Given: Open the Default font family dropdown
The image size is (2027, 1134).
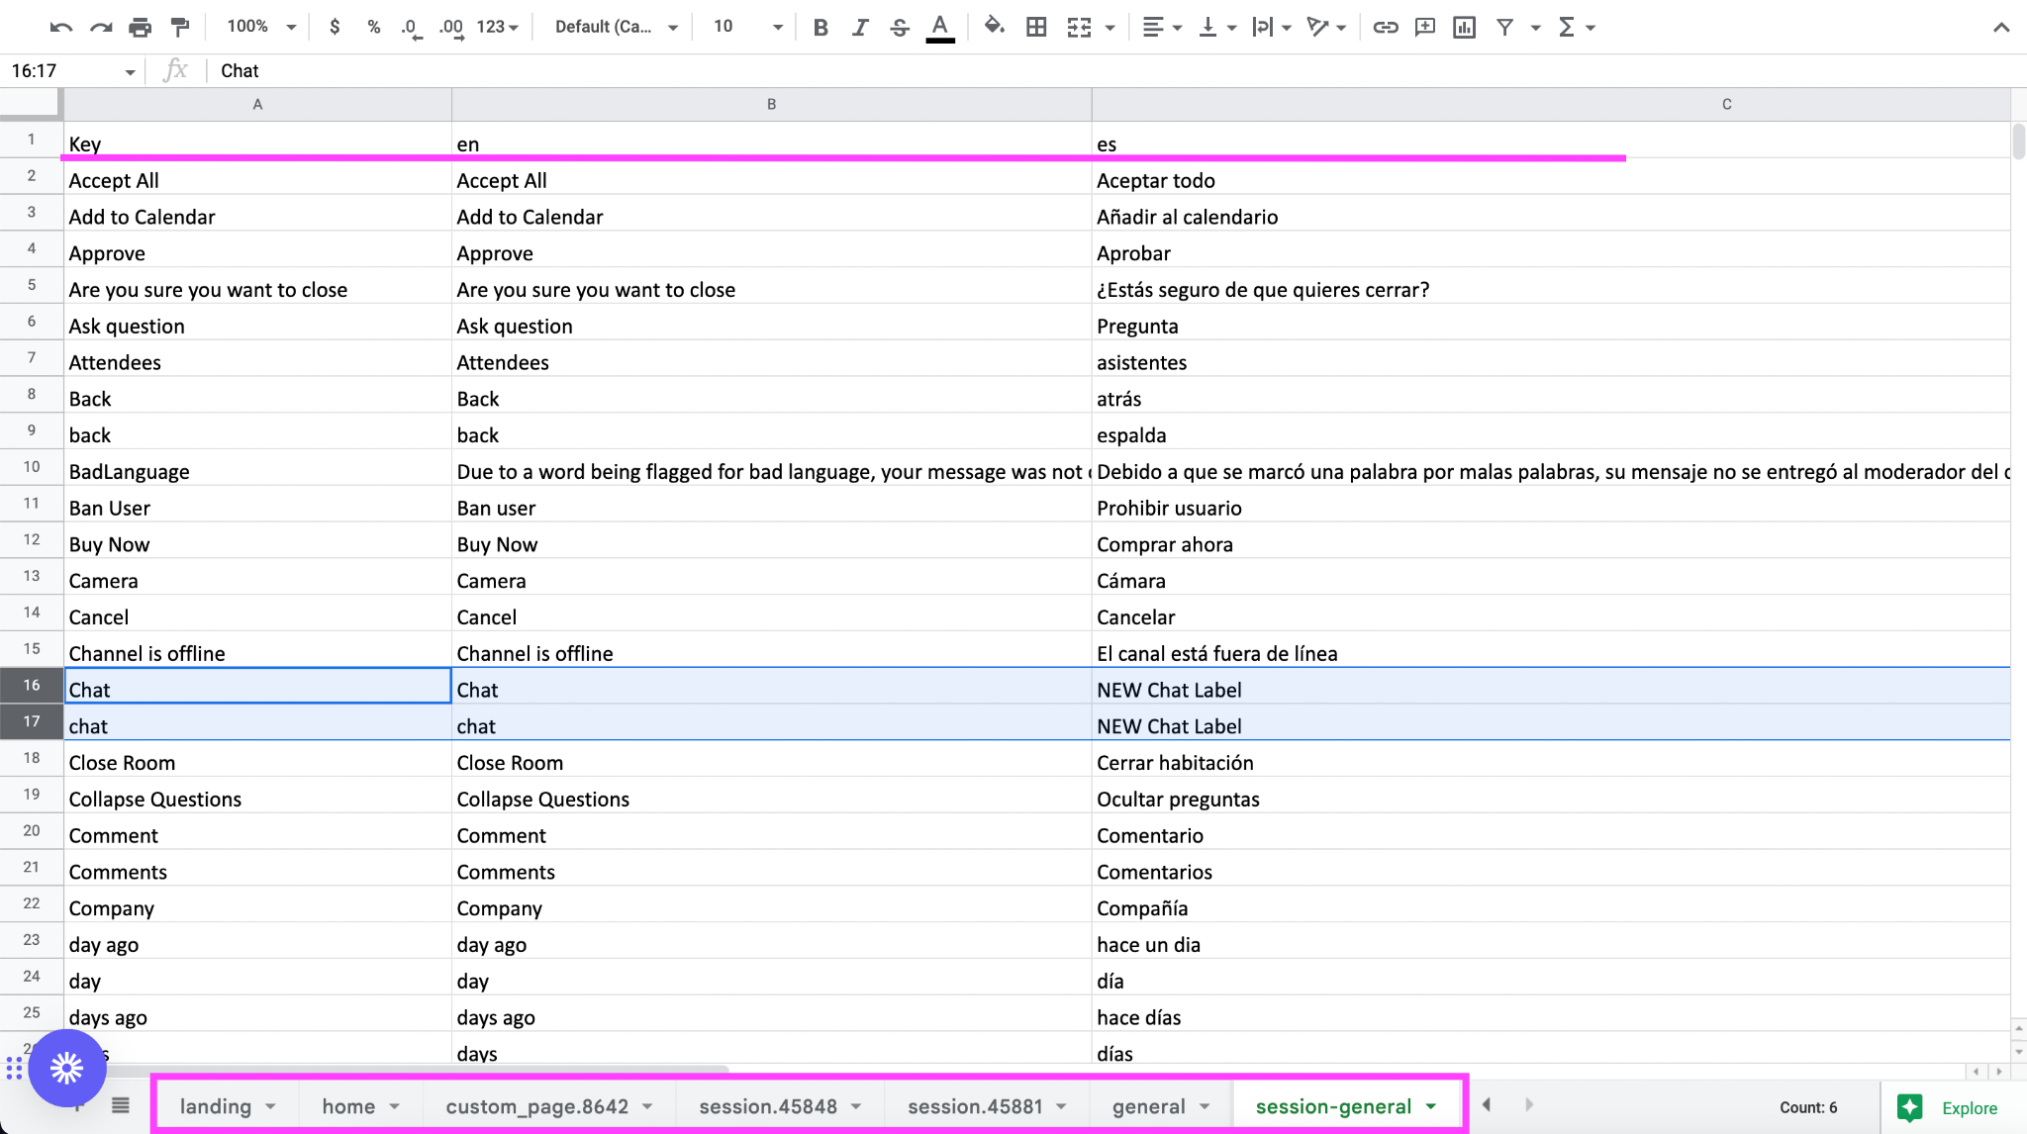Looking at the screenshot, I should pos(616,27).
